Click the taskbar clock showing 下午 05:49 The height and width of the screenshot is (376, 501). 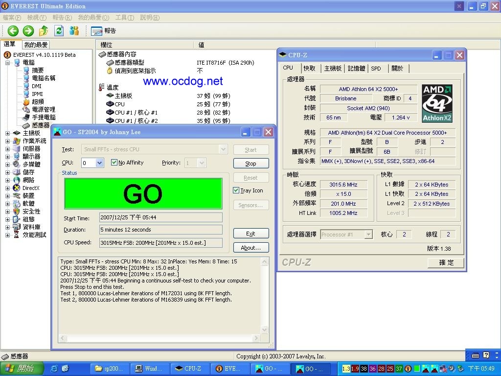point(481,369)
